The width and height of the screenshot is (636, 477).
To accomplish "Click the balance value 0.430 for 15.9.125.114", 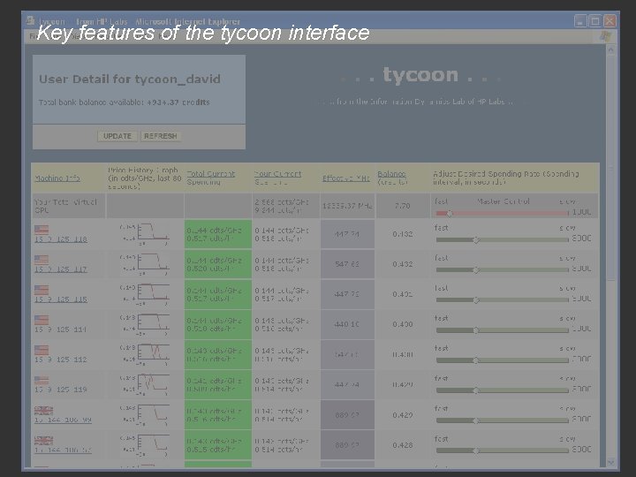I will 403,324.
